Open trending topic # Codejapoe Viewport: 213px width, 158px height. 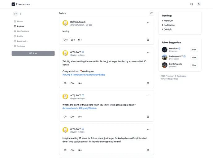pos(168,25)
